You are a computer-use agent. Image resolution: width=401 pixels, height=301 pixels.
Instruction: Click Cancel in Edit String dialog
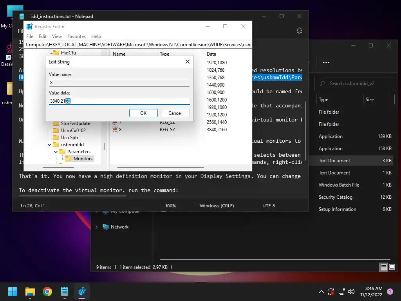pyautogui.click(x=175, y=113)
